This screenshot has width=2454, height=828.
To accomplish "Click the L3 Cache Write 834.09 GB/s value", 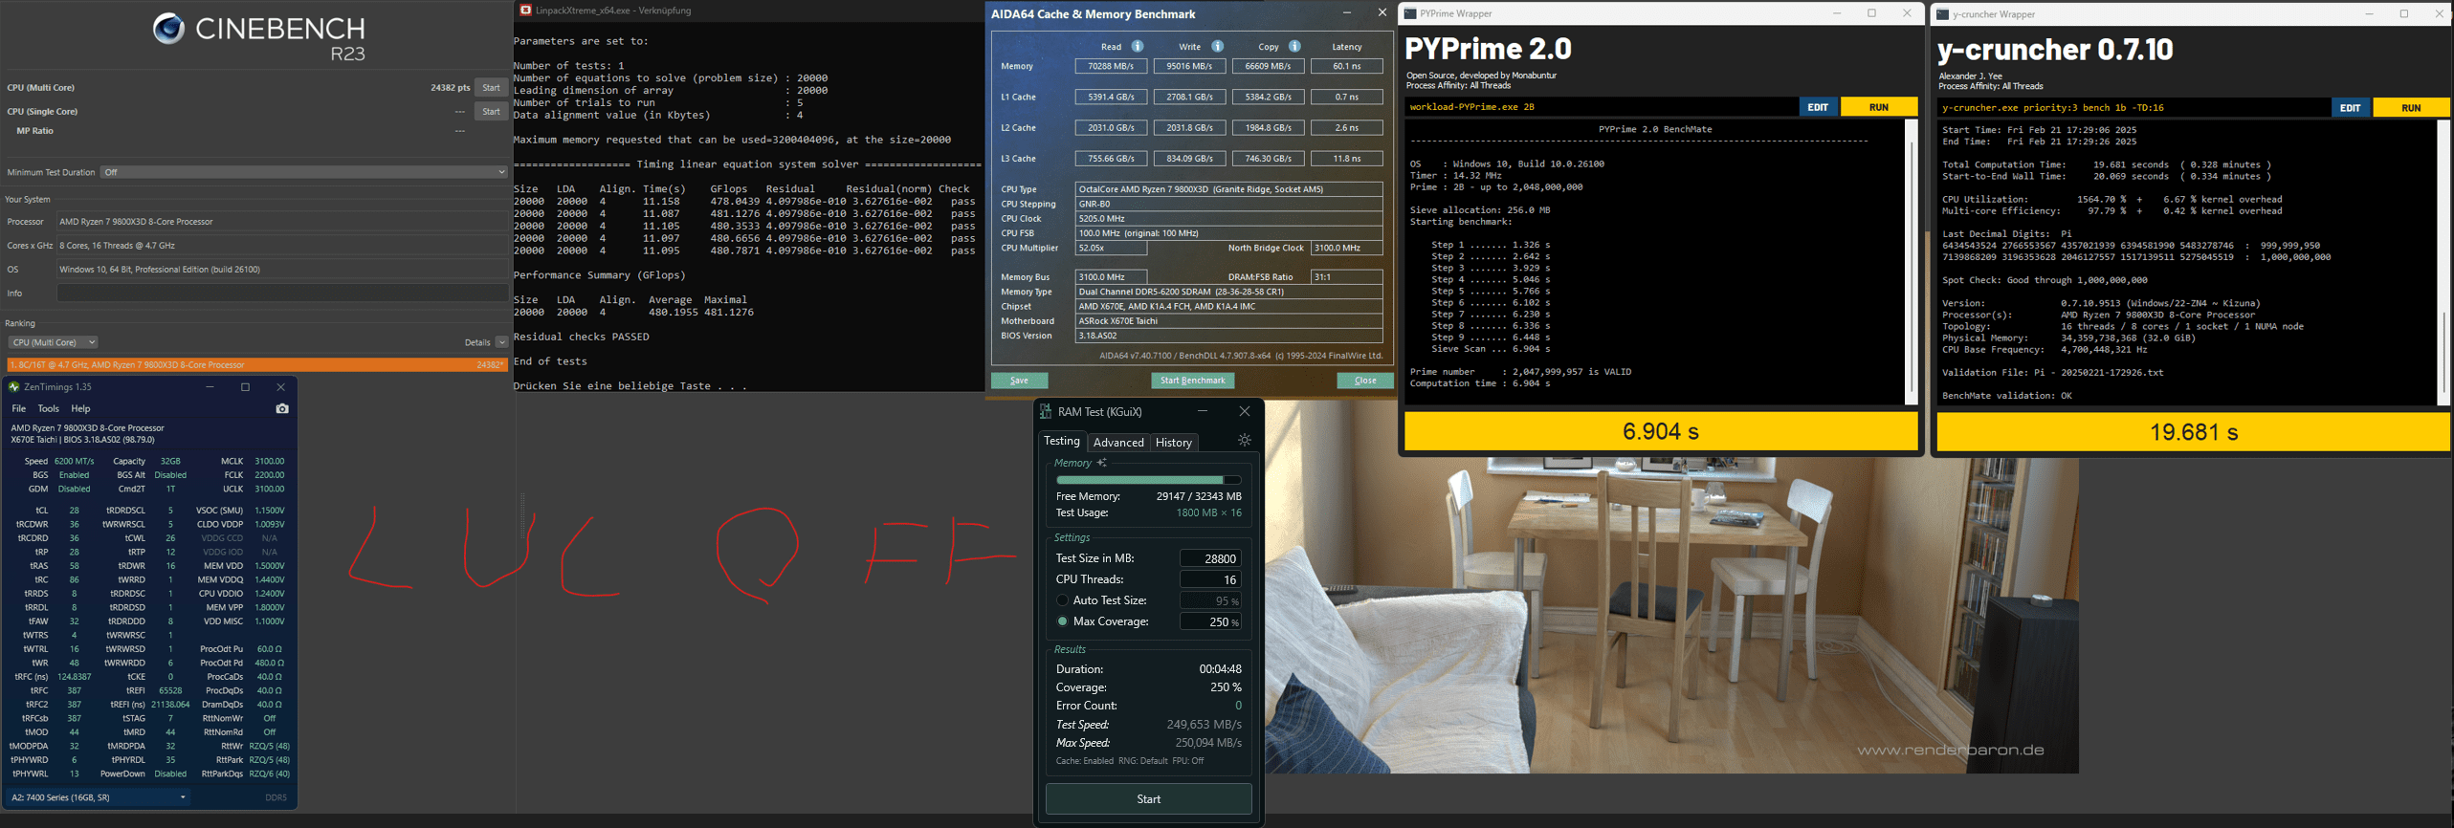I will click(1189, 159).
